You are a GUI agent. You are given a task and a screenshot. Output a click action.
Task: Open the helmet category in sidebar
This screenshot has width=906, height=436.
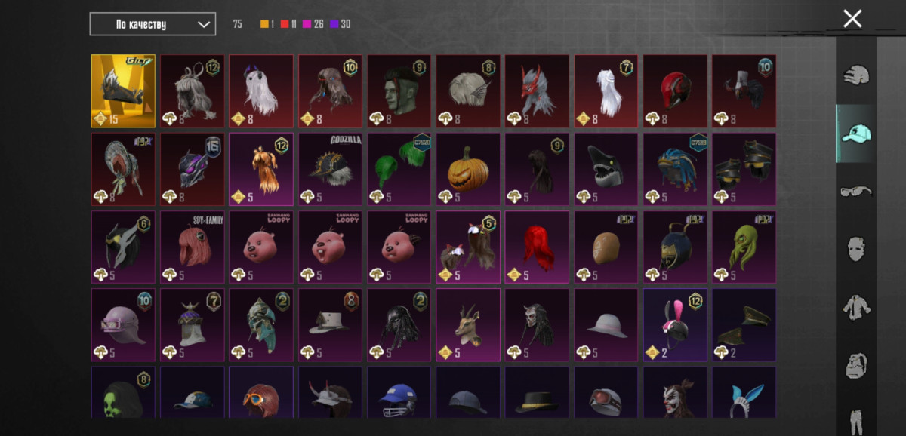pyautogui.click(x=855, y=75)
